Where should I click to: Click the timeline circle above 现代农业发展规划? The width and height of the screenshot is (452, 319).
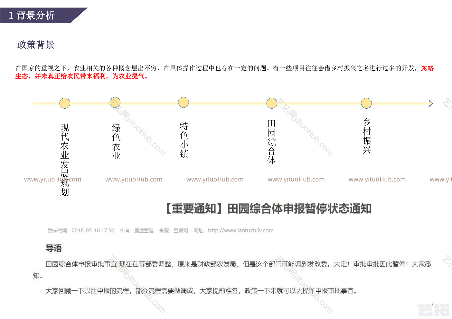pyautogui.click(x=65, y=103)
